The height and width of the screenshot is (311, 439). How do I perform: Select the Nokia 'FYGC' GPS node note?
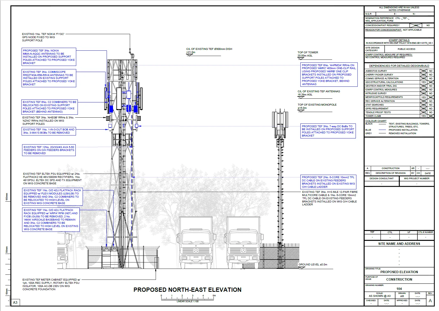pos(43,37)
